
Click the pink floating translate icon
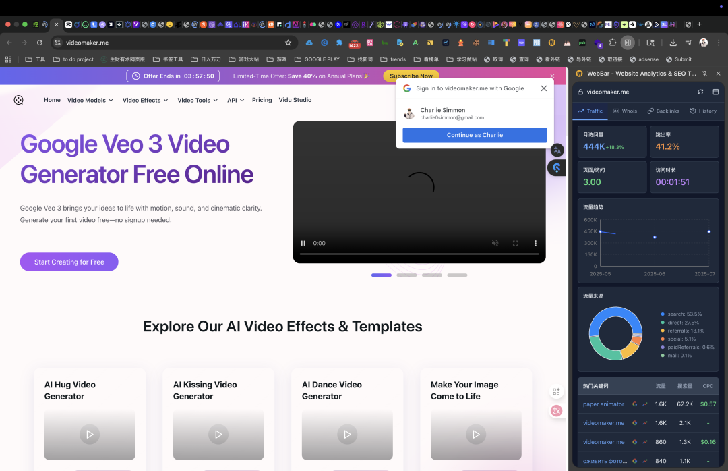[556, 410]
